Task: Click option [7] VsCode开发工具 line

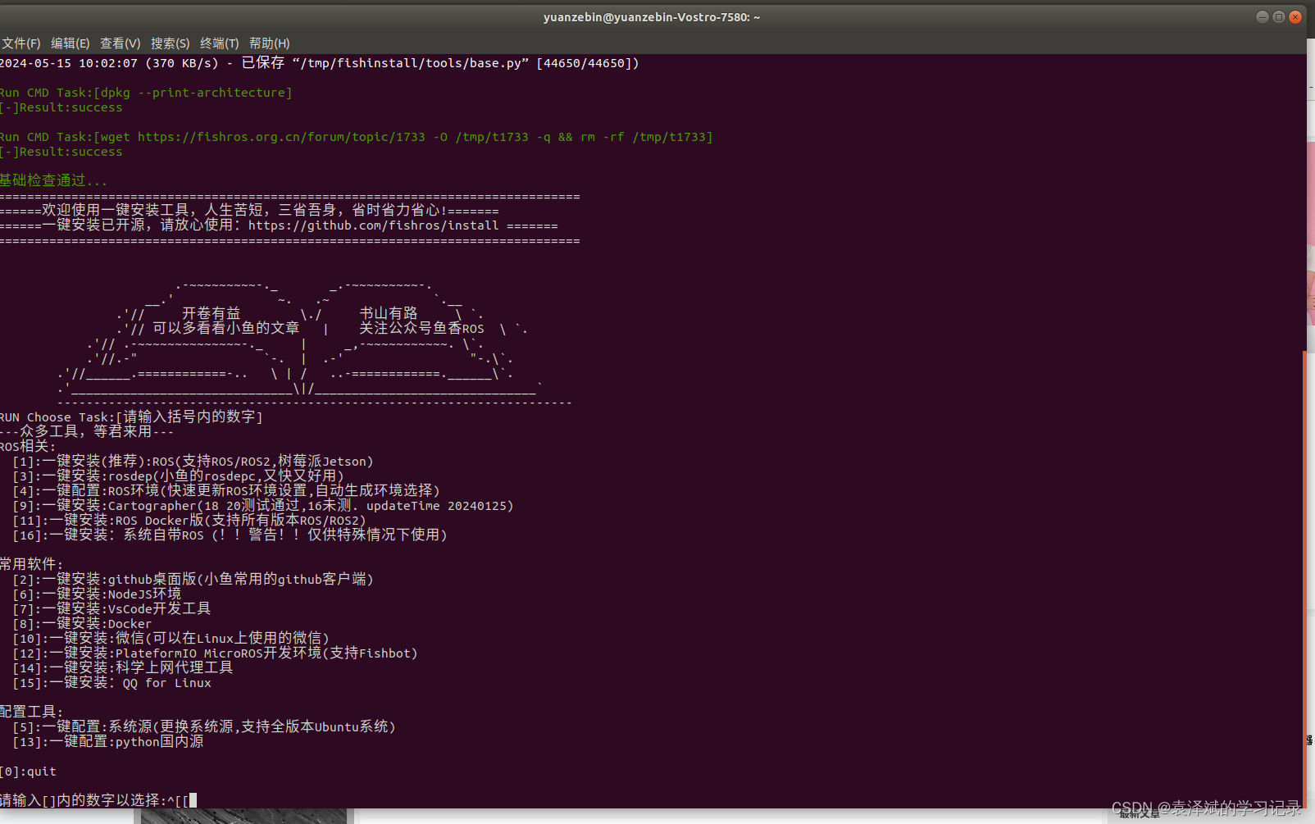Action: pos(112,609)
